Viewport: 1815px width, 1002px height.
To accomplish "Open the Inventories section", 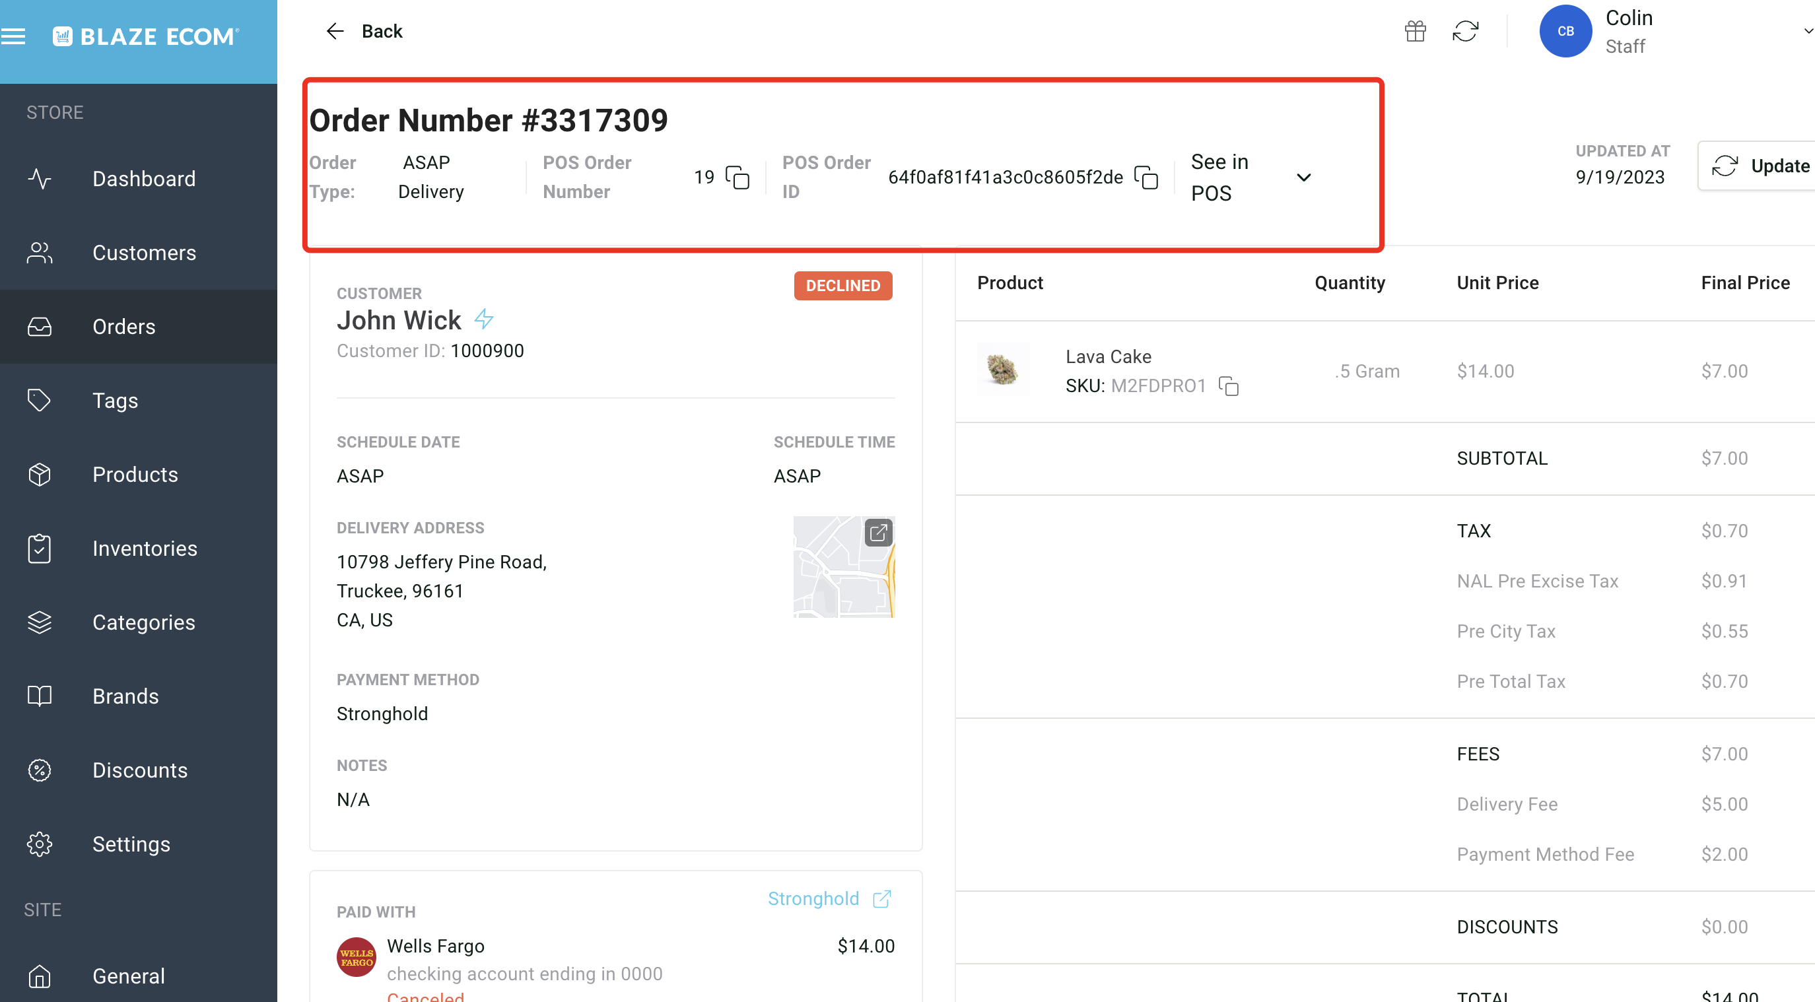I will 145,549.
